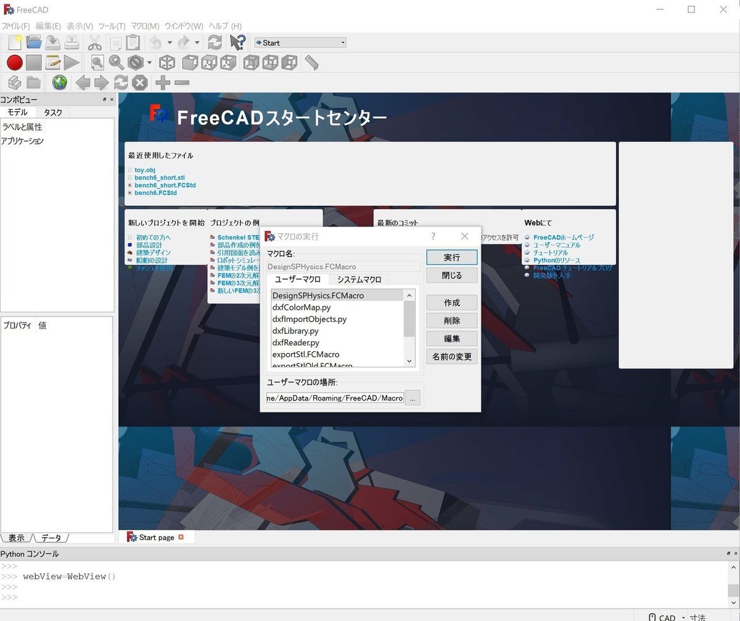
Task: Click the redo arrow icon
Action: point(183,43)
